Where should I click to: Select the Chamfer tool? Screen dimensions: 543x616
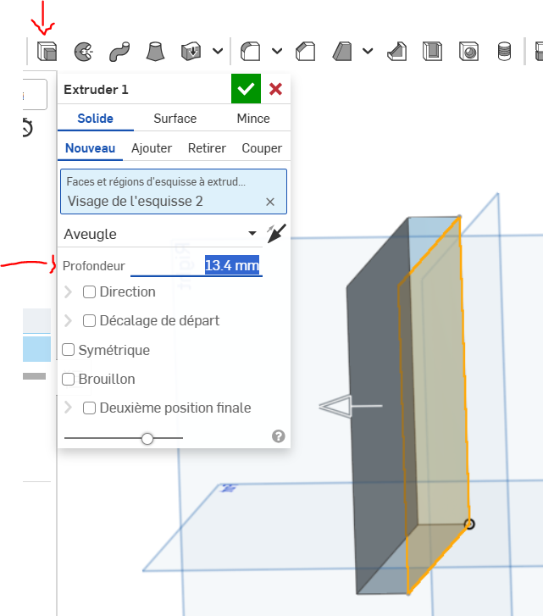click(306, 51)
